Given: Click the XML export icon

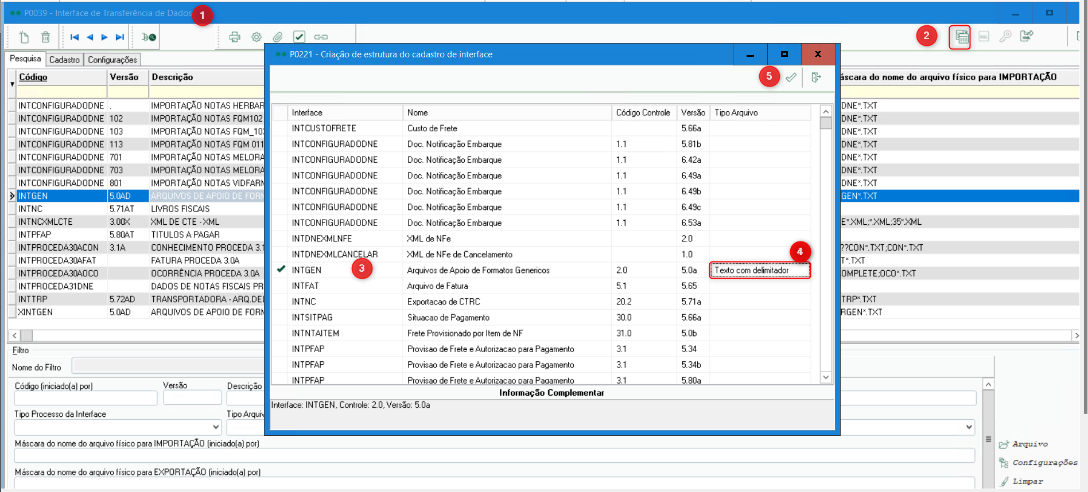Looking at the screenshot, I should [x=1027, y=36].
